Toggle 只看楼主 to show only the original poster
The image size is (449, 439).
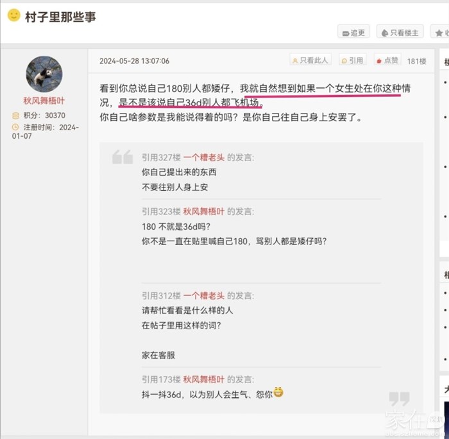pos(400,31)
